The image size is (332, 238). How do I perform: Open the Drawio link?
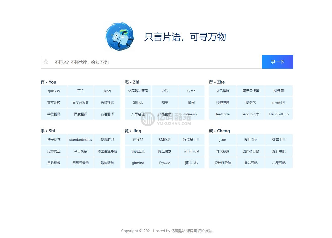pos(165,163)
